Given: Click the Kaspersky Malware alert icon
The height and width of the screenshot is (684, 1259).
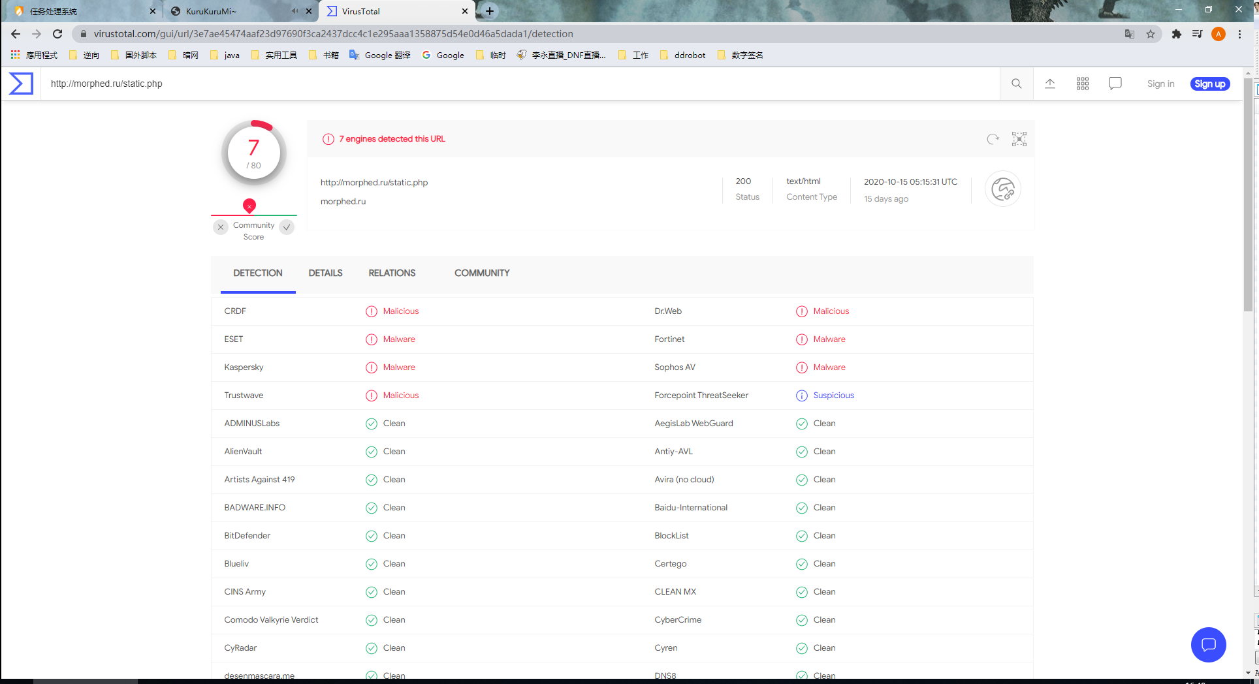Looking at the screenshot, I should coord(372,367).
